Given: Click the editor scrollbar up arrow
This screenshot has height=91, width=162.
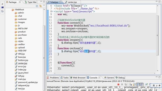Looking at the screenshot, I should 157,6.
